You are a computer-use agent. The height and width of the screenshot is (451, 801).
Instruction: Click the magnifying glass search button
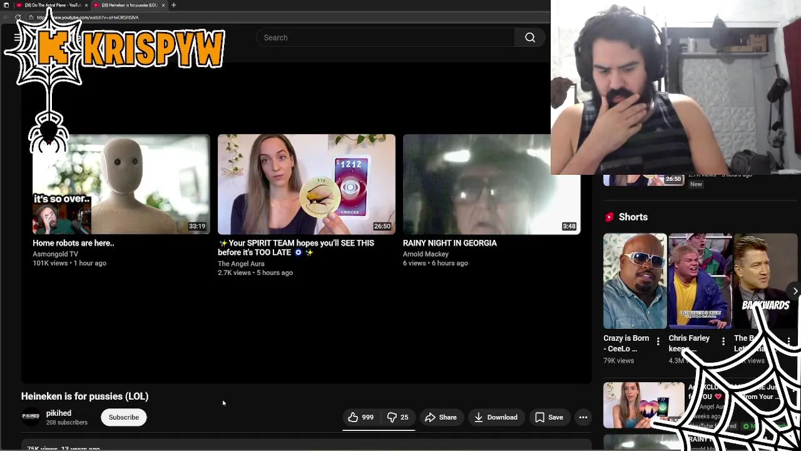[x=530, y=38]
